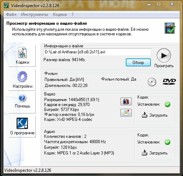183x176 pixels.
Task: Click the CD burn disc icon
Action: pos(152,82)
